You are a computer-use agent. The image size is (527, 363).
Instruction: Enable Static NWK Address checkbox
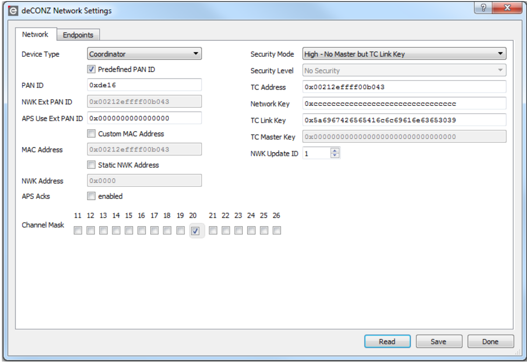coord(91,165)
